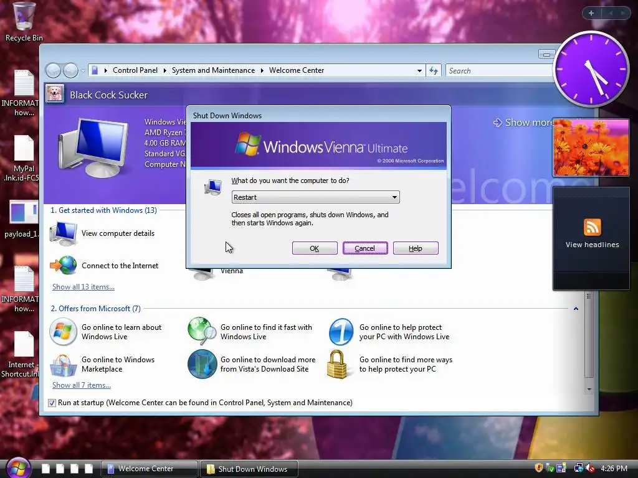Viewport: 638px width, 478px height.
Task: Click the Windows Marketplace shopping basket icon
Action: (63, 365)
